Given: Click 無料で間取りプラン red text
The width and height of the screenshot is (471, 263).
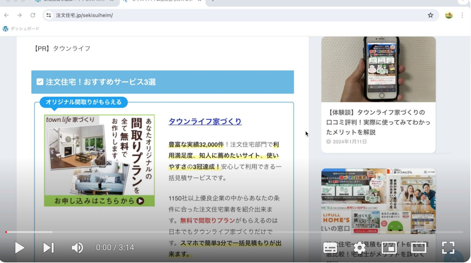Looking at the screenshot, I should 208,221.
